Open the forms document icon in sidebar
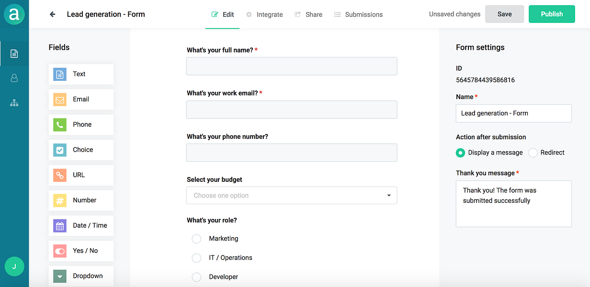Viewport: 590px width, 287px height. 14,54
